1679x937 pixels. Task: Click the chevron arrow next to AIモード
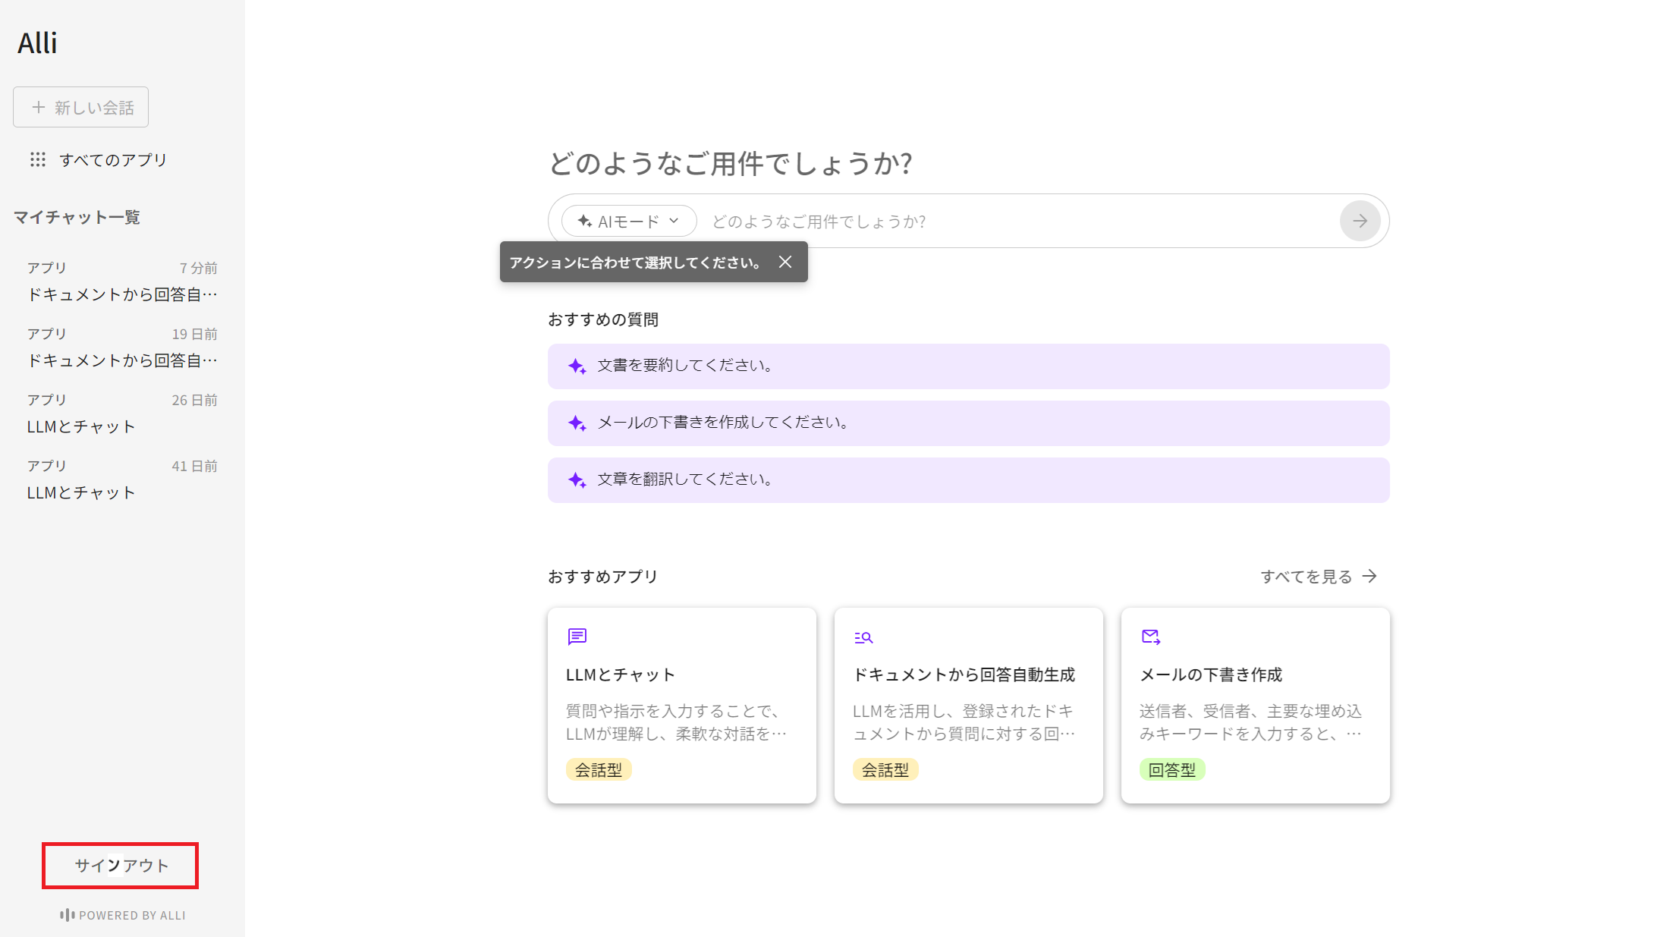click(674, 221)
